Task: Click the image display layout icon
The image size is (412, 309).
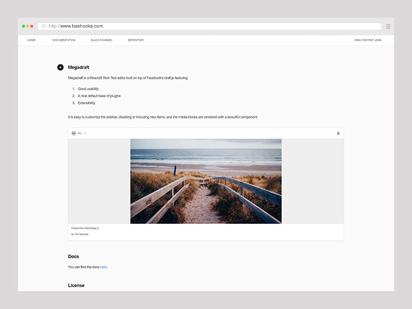Action: tap(74, 134)
